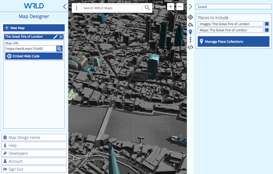Open the location target settings tab
The height and width of the screenshot is (174, 273).
click(x=191, y=18)
